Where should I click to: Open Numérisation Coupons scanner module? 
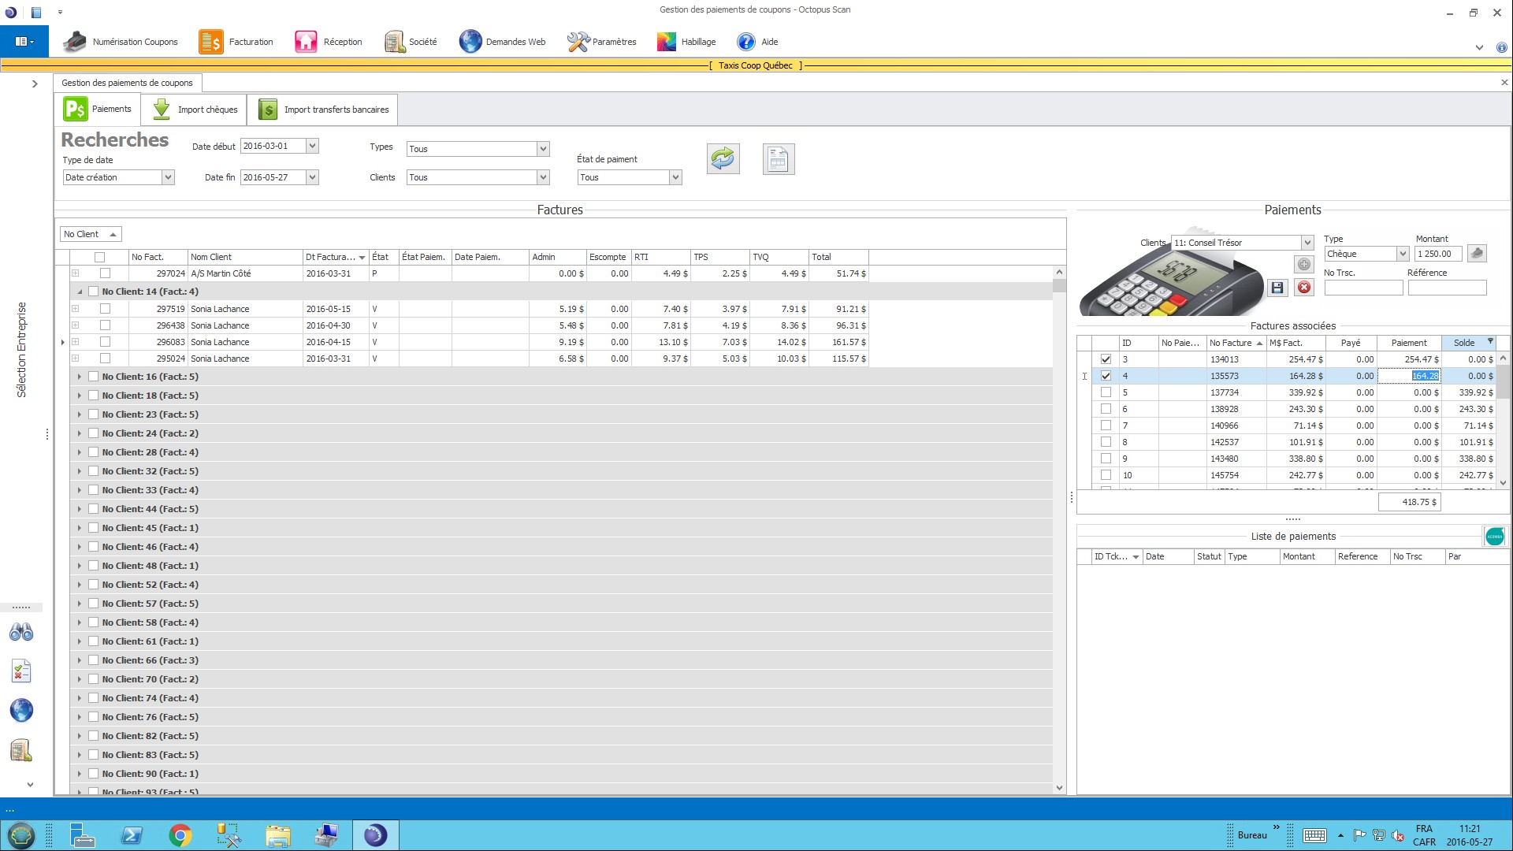(x=121, y=42)
